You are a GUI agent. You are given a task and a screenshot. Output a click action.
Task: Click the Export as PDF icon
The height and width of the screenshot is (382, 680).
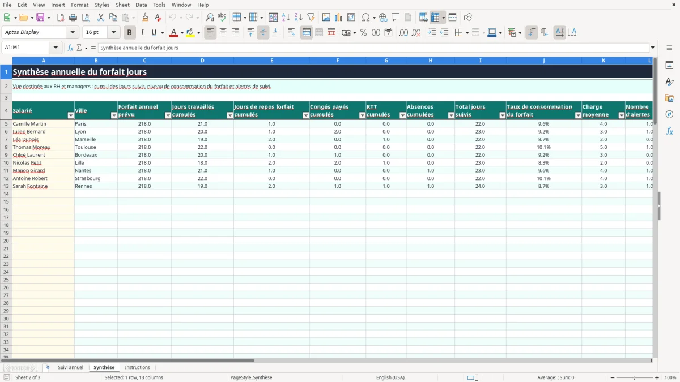(x=61, y=18)
